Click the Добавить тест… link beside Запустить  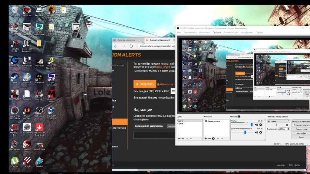[166, 84]
